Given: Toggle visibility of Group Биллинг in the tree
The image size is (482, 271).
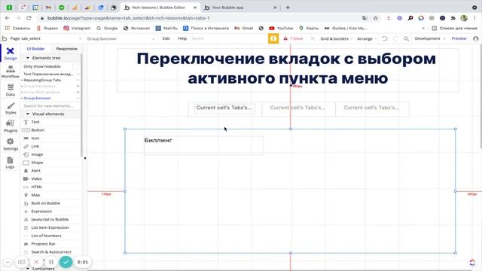Looking at the screenshot, I should [x=78, y=99].
